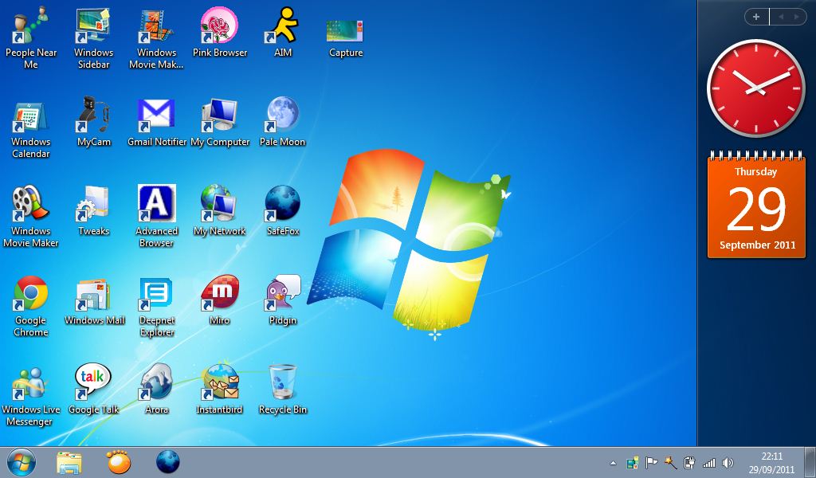Go to next gadget page arrow
Image resolution: width=816 pixels, height=478 pixels.
(796, 16)
